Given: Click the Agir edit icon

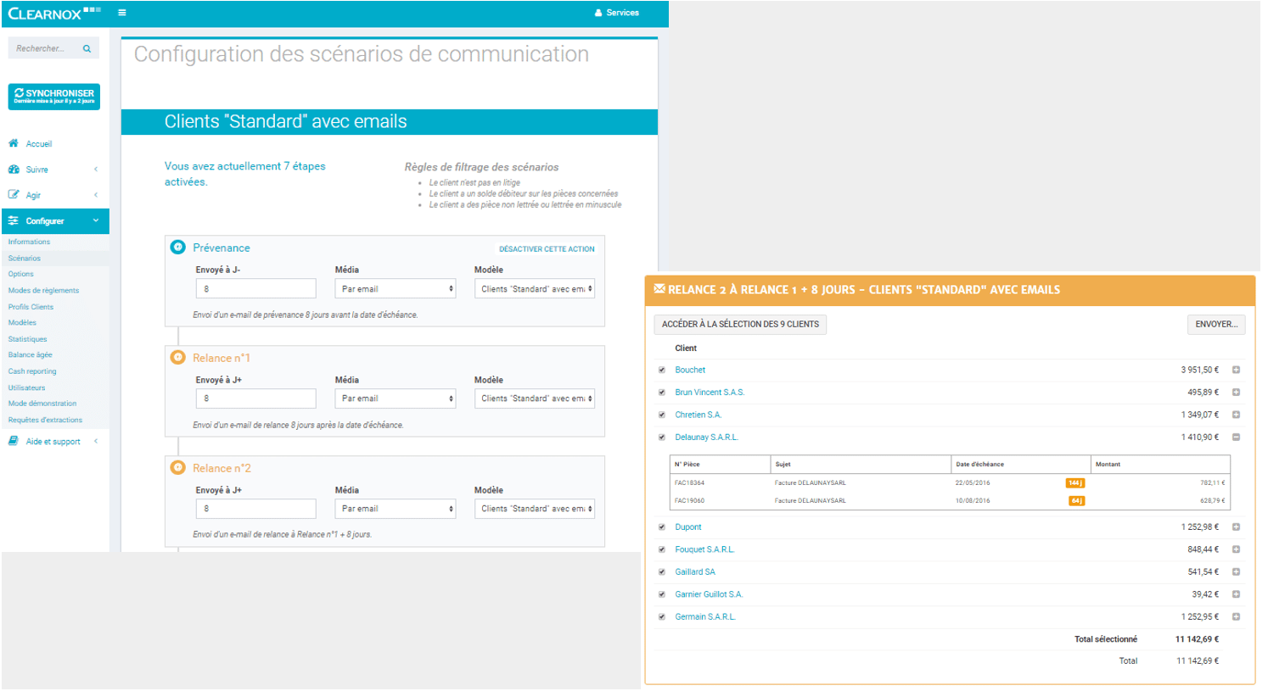Looking at the screenshot, I should tap(14, 195).
